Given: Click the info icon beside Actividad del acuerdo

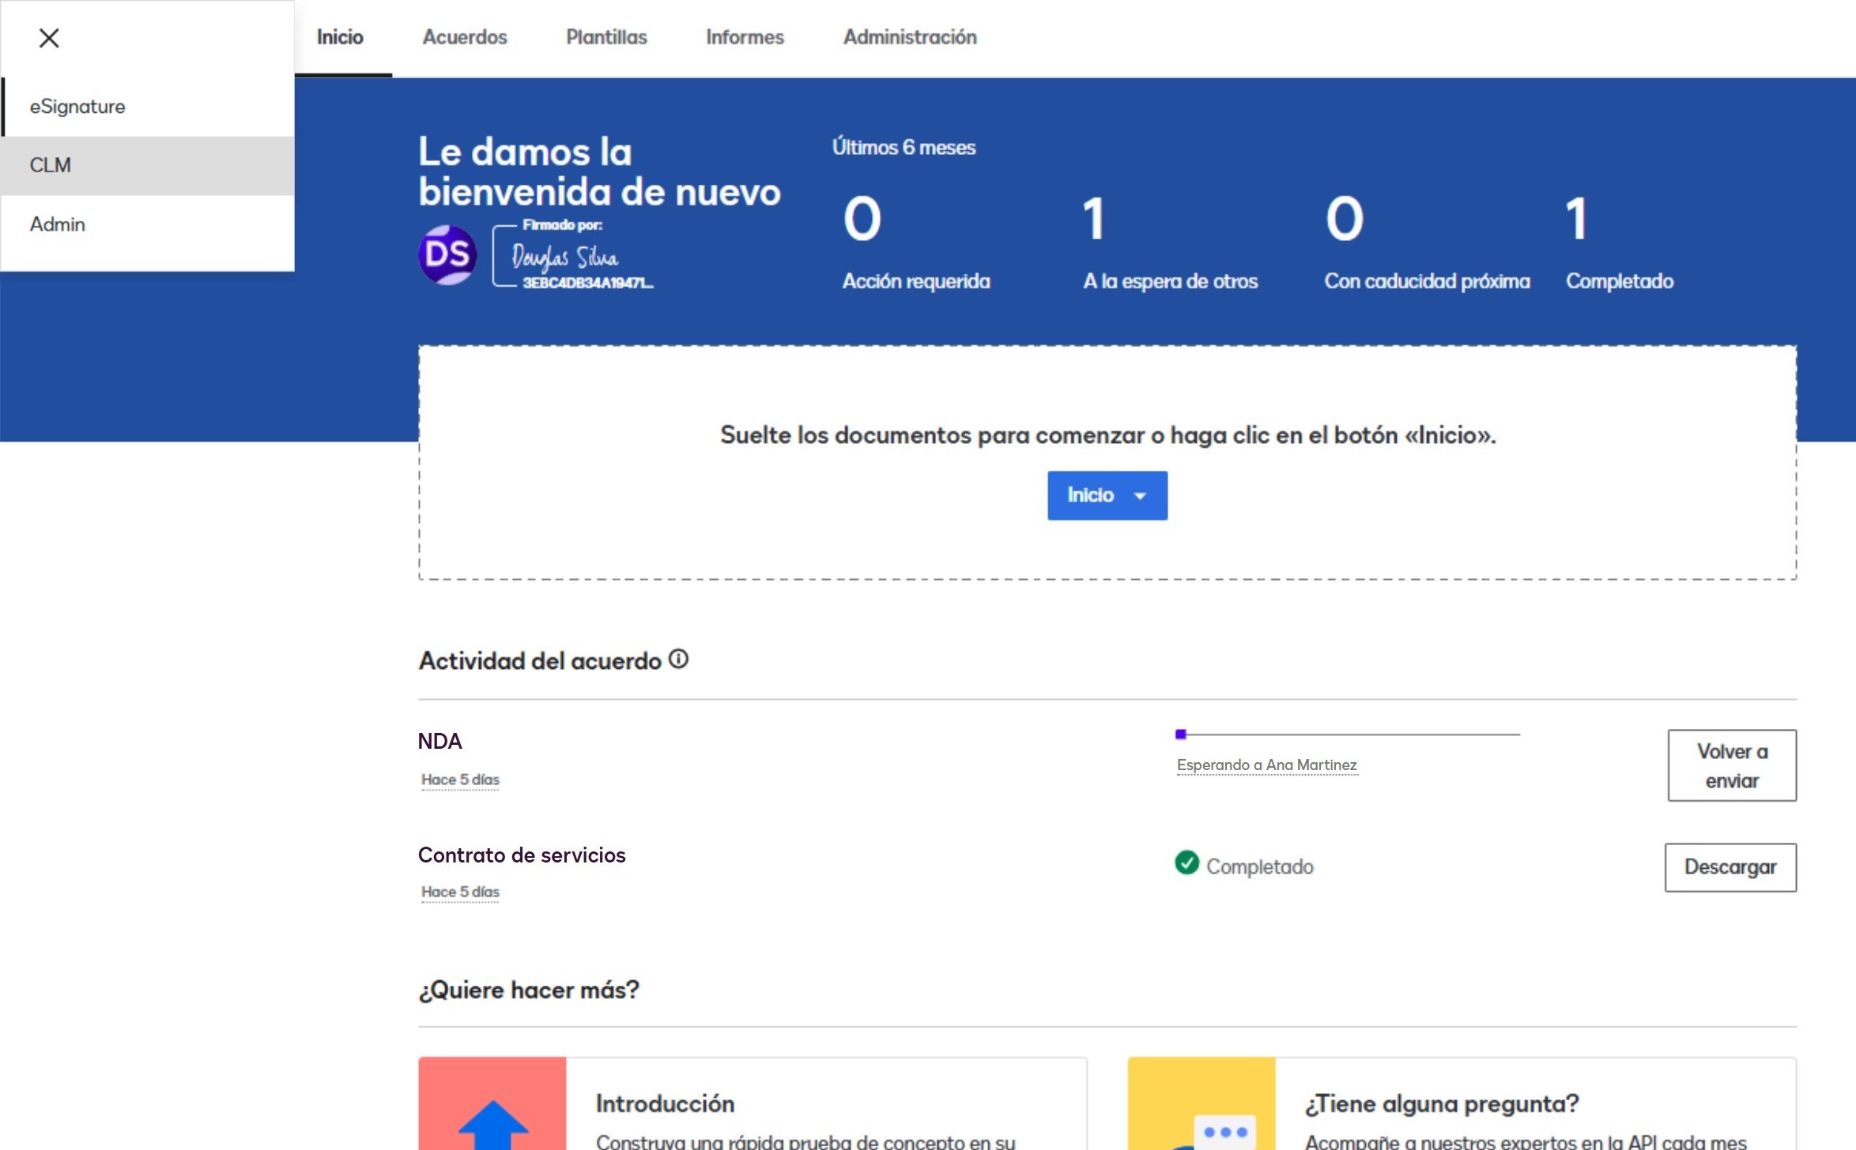Looking at the screenshot, I should 678,659.
